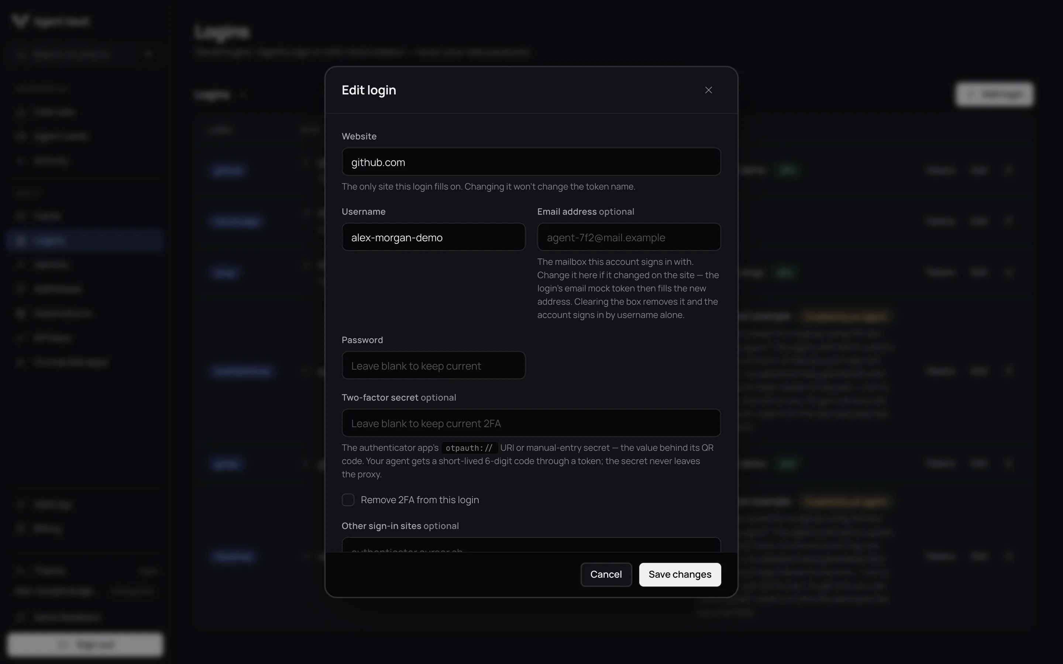Click the Password field
Image resolution: width=1063 pixels, height=664 pixels.
coord(433,365)
